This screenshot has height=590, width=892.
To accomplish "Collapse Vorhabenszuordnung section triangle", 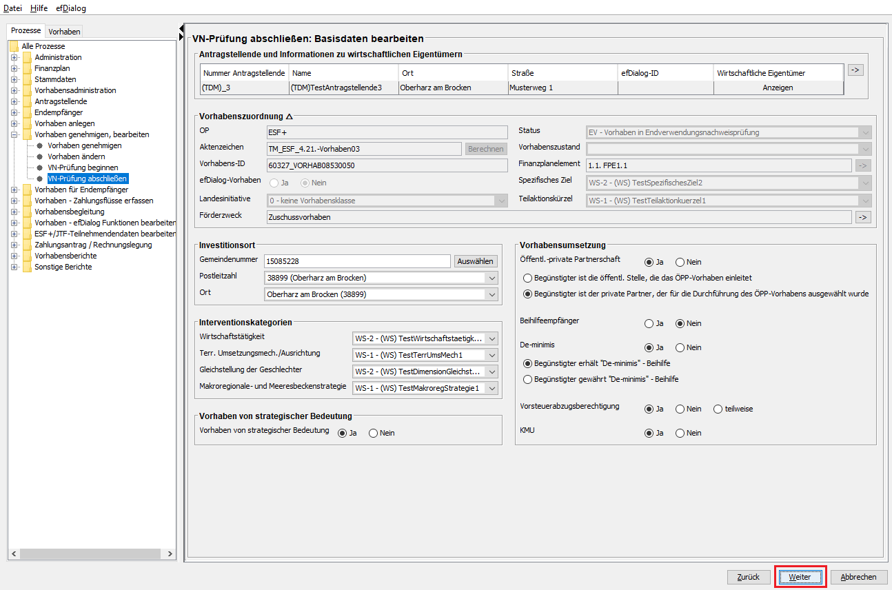I will 289,118.
